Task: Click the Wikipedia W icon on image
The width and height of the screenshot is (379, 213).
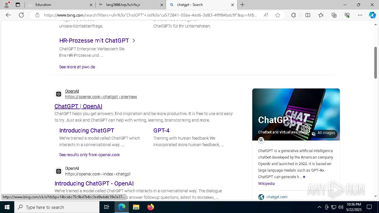Action: coord(261,140)
